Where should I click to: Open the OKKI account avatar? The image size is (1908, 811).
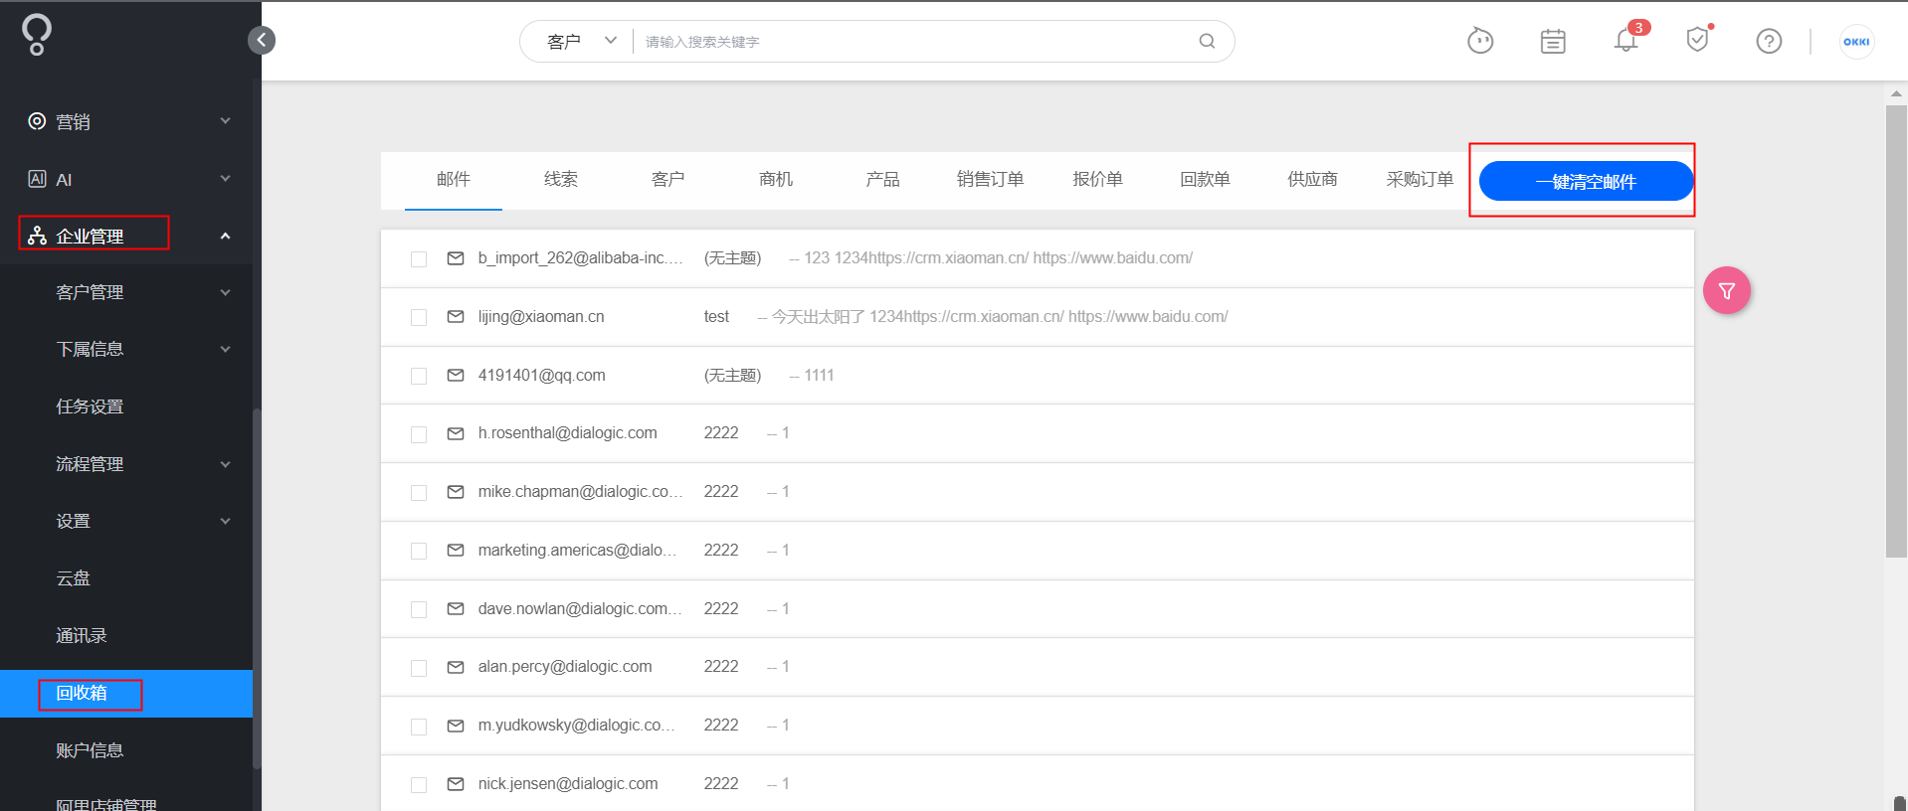pos(1856,42)
